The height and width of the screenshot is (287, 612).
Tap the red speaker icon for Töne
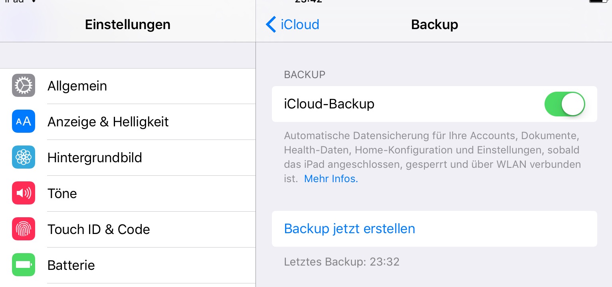pyautogui.click(x=24, y=193)
